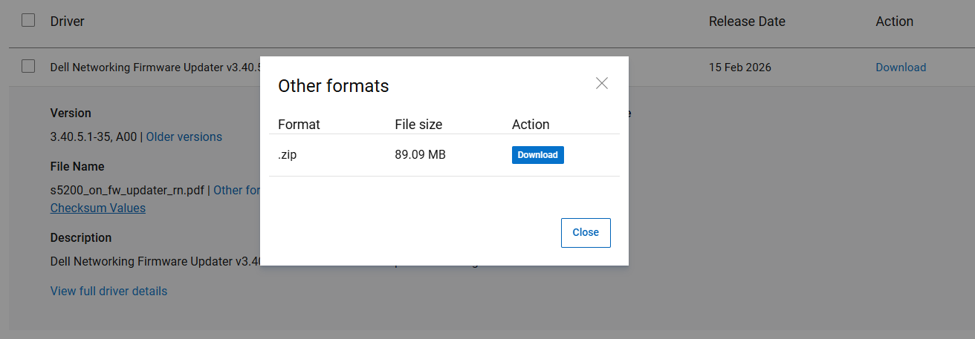Check the Dell Networking Firmware Updater row checkbox
Image resolution: width=975 pixels, height=339 pixels.
coord(28,66)
